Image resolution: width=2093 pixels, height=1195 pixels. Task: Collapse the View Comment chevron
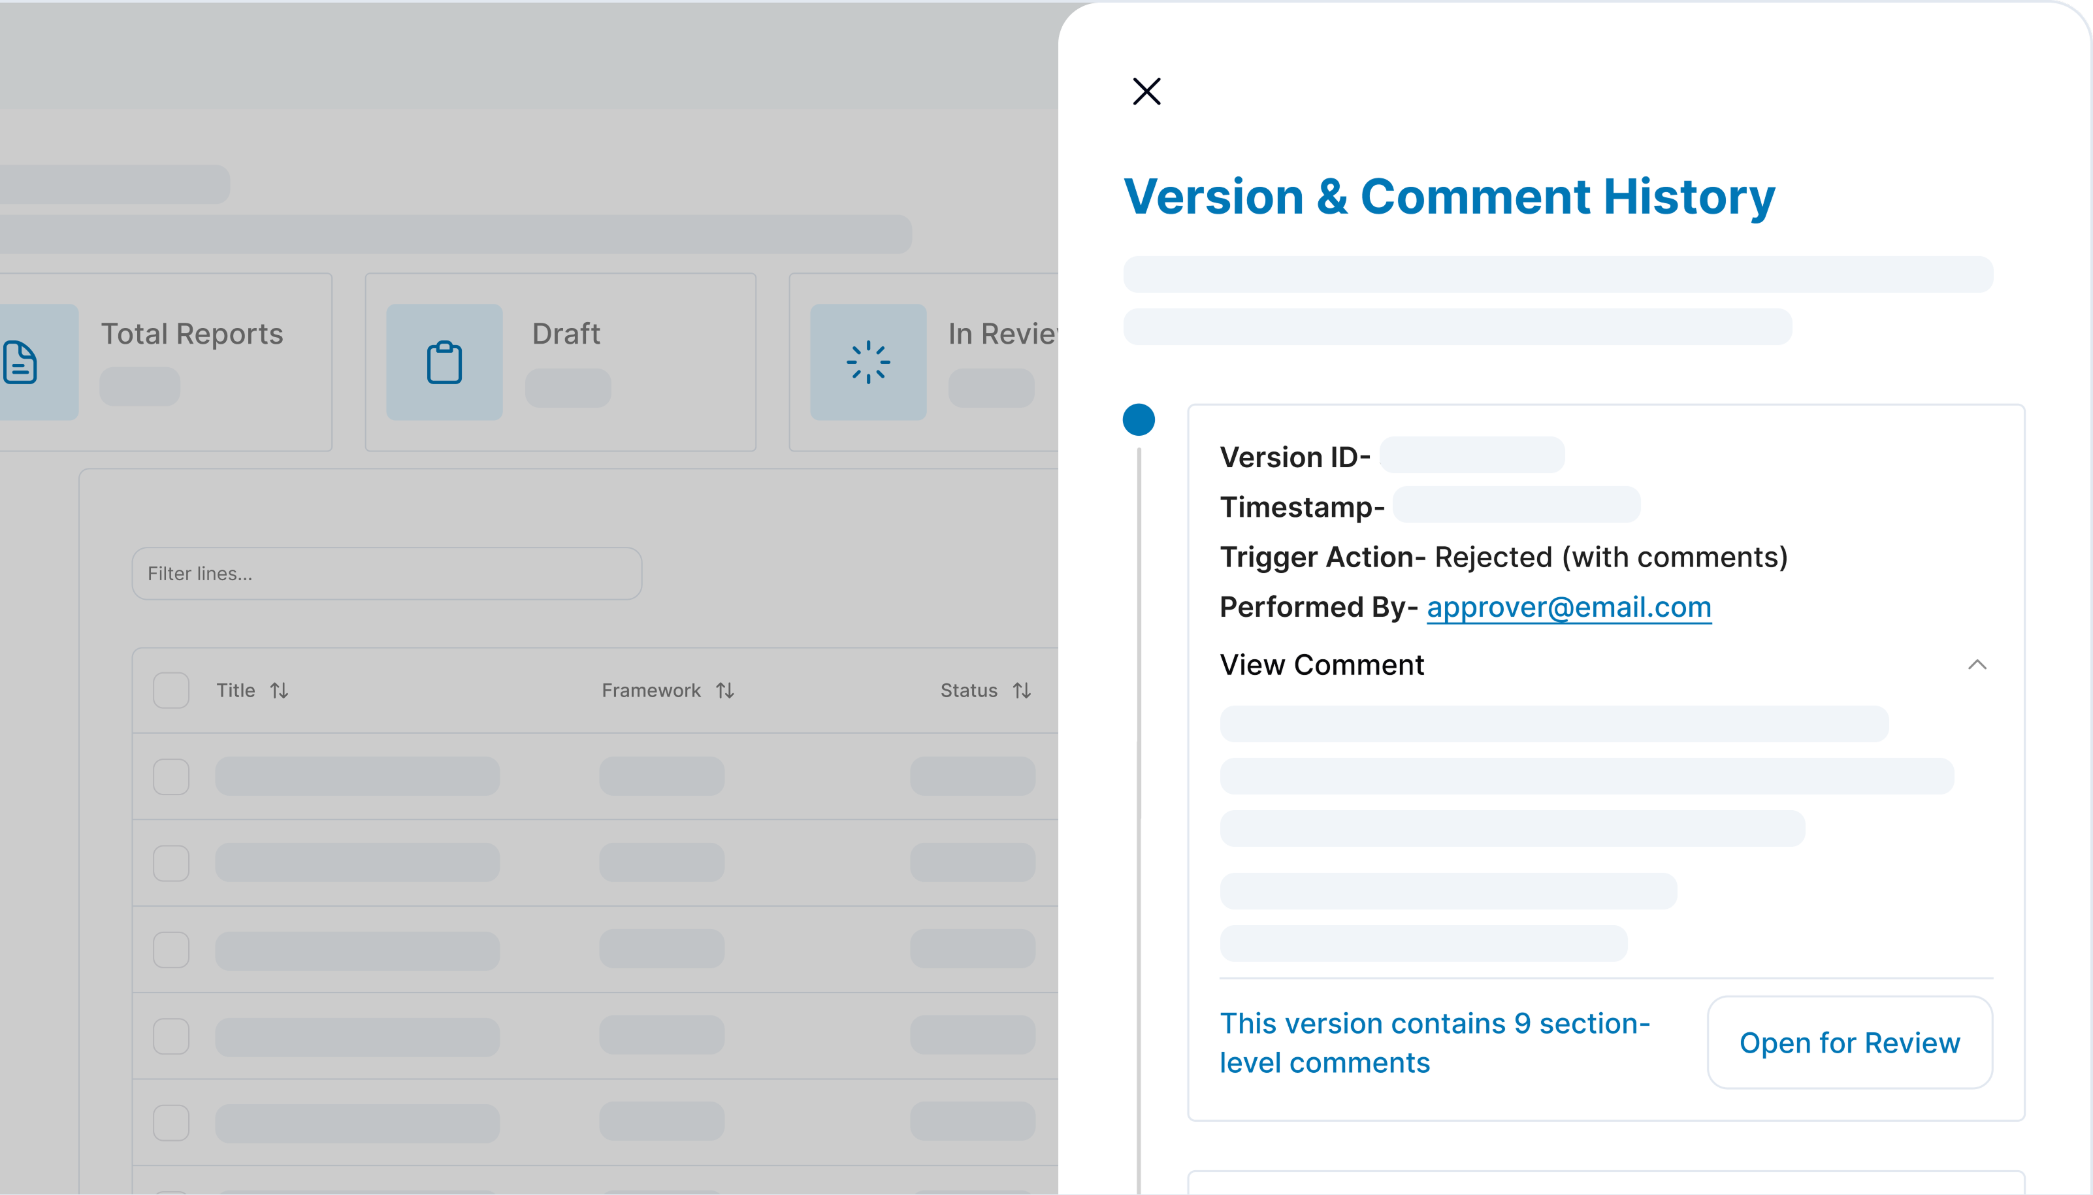coord(1977,665)
